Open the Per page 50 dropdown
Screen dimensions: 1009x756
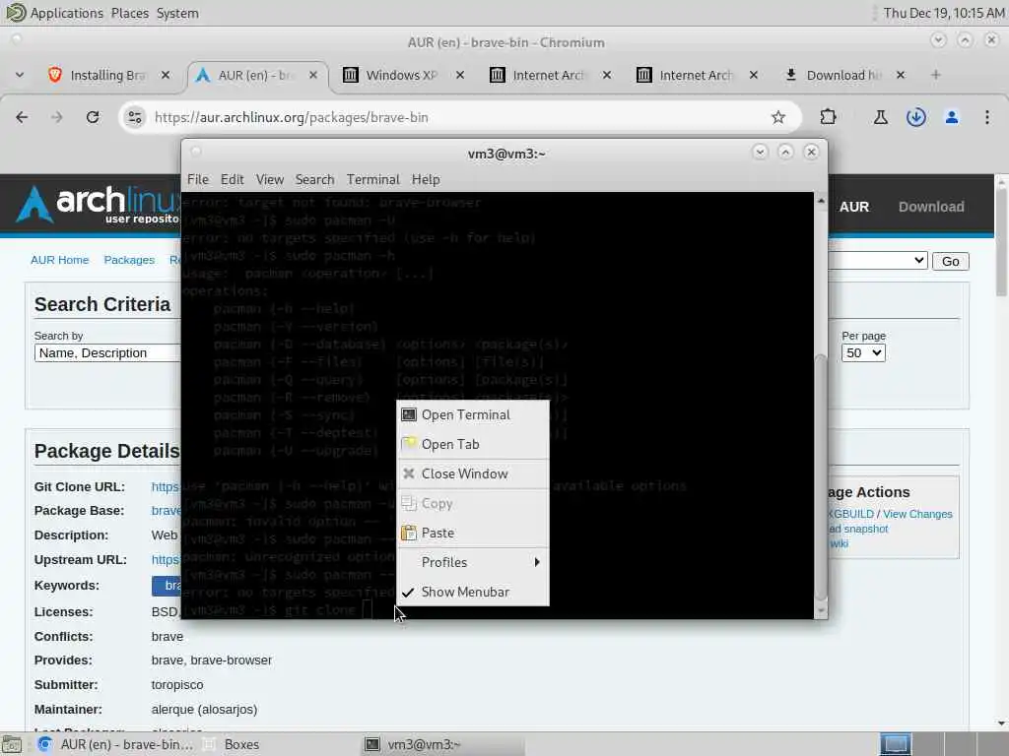863,353
